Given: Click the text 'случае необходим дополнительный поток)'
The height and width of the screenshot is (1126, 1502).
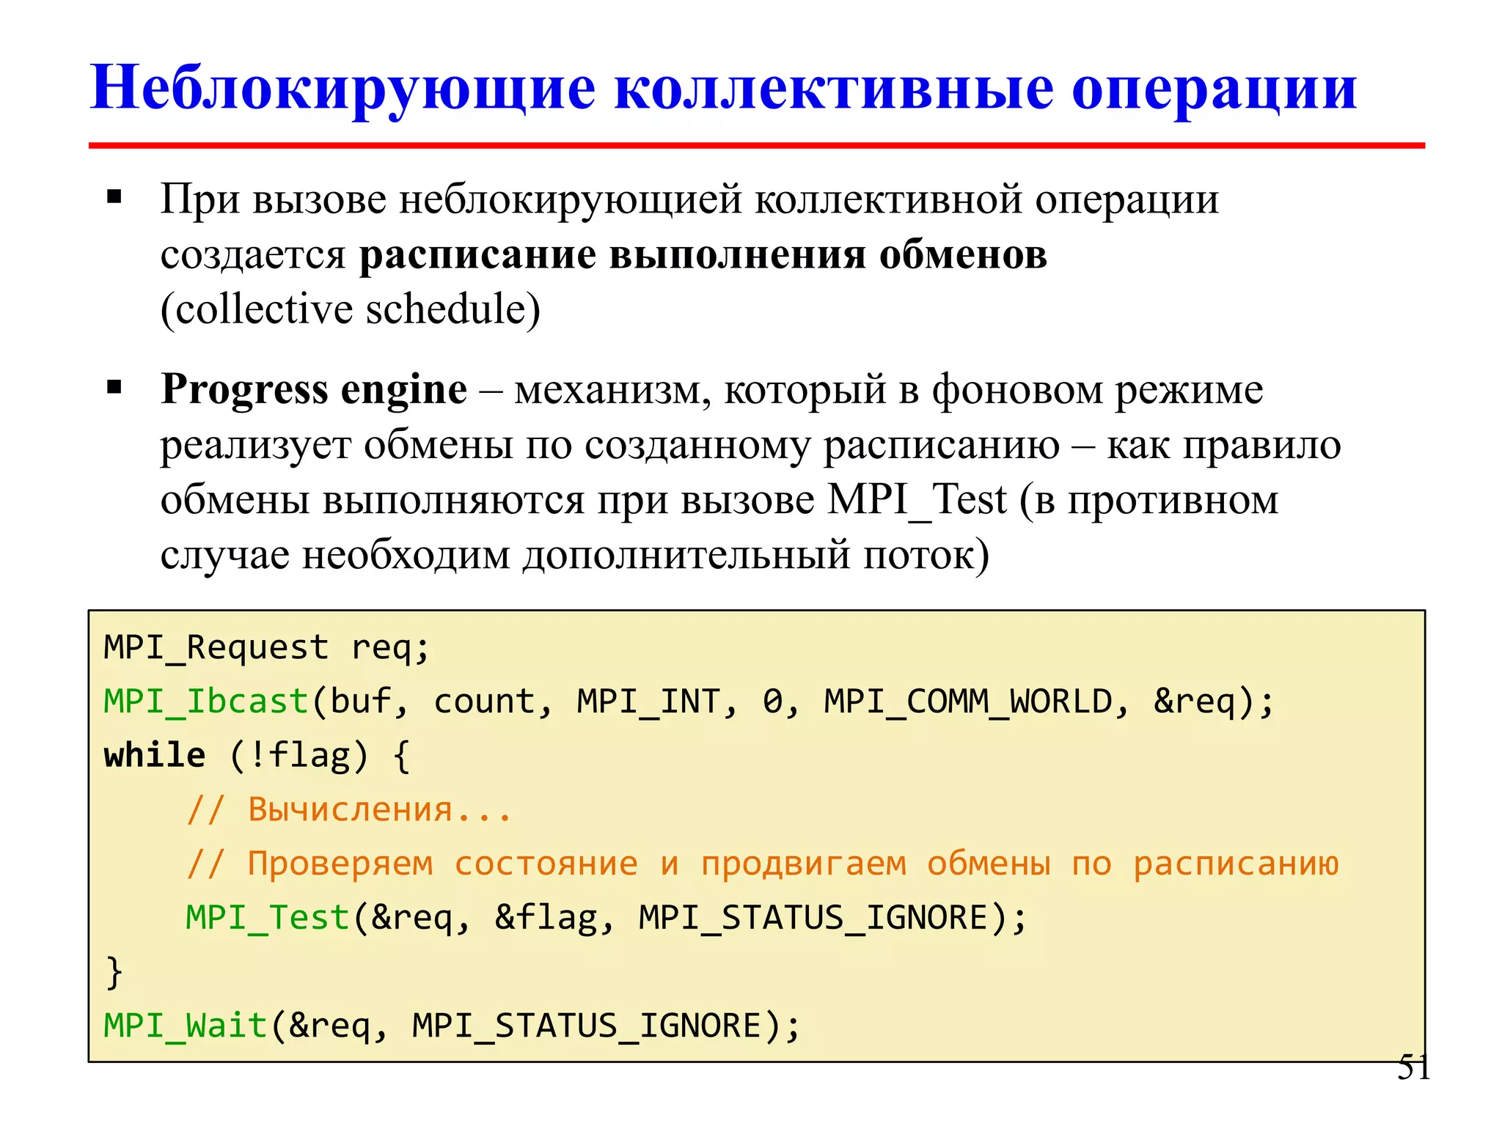Looking at the screenshot, I should tap(575, 554).
